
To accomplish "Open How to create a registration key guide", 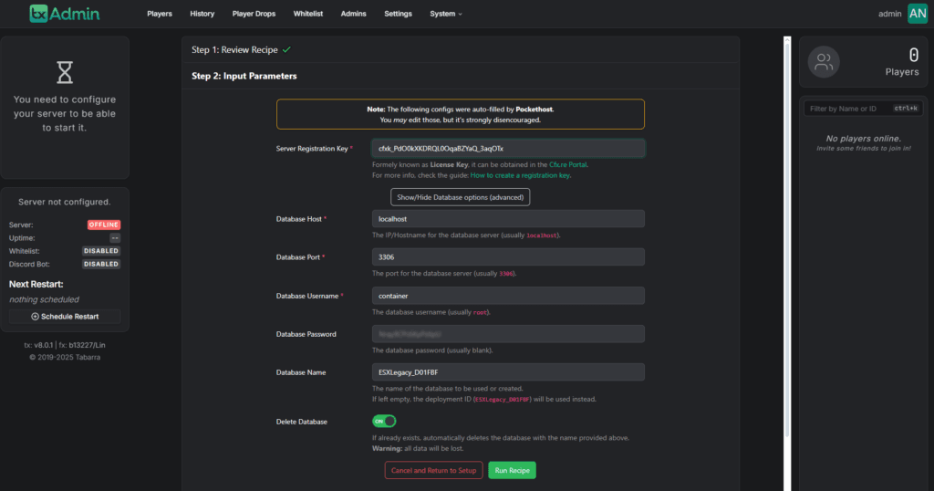I will tap(520, 175).
